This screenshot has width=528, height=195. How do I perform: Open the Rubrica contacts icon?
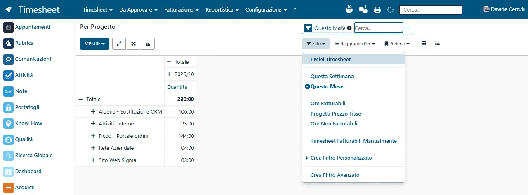(8, 43)
